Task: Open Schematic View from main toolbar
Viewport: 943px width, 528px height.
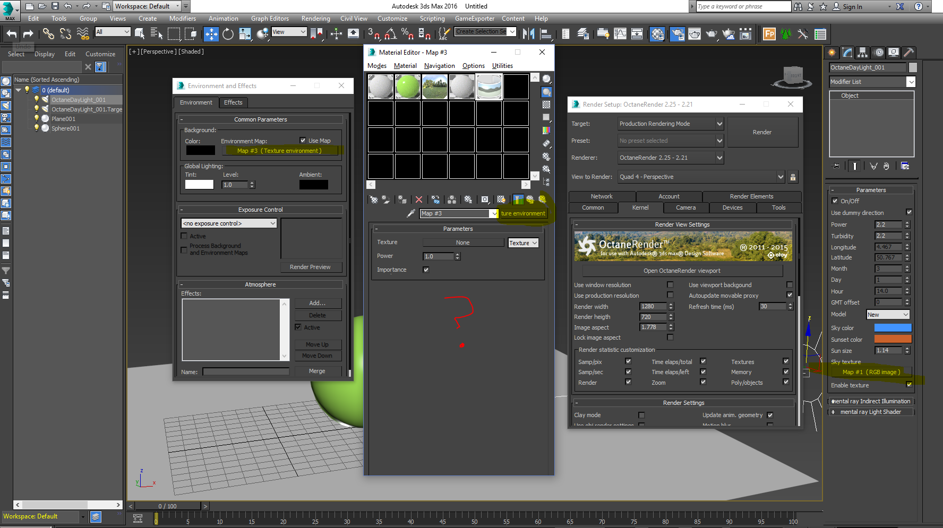Action: (637, 34)
